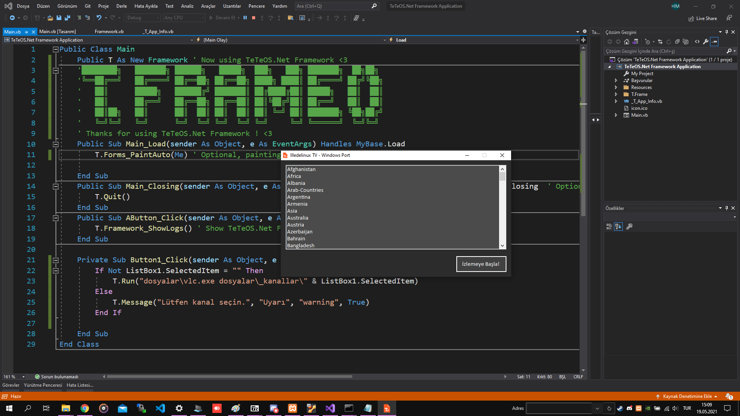This screenshot has width=740, height=416.
Task: Open the Görevler panel tab
Action: tap(11, 385)
